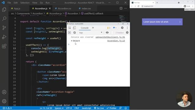Change line endings via 'CRLF'
The image size is (195, 110).
(76, 108)
